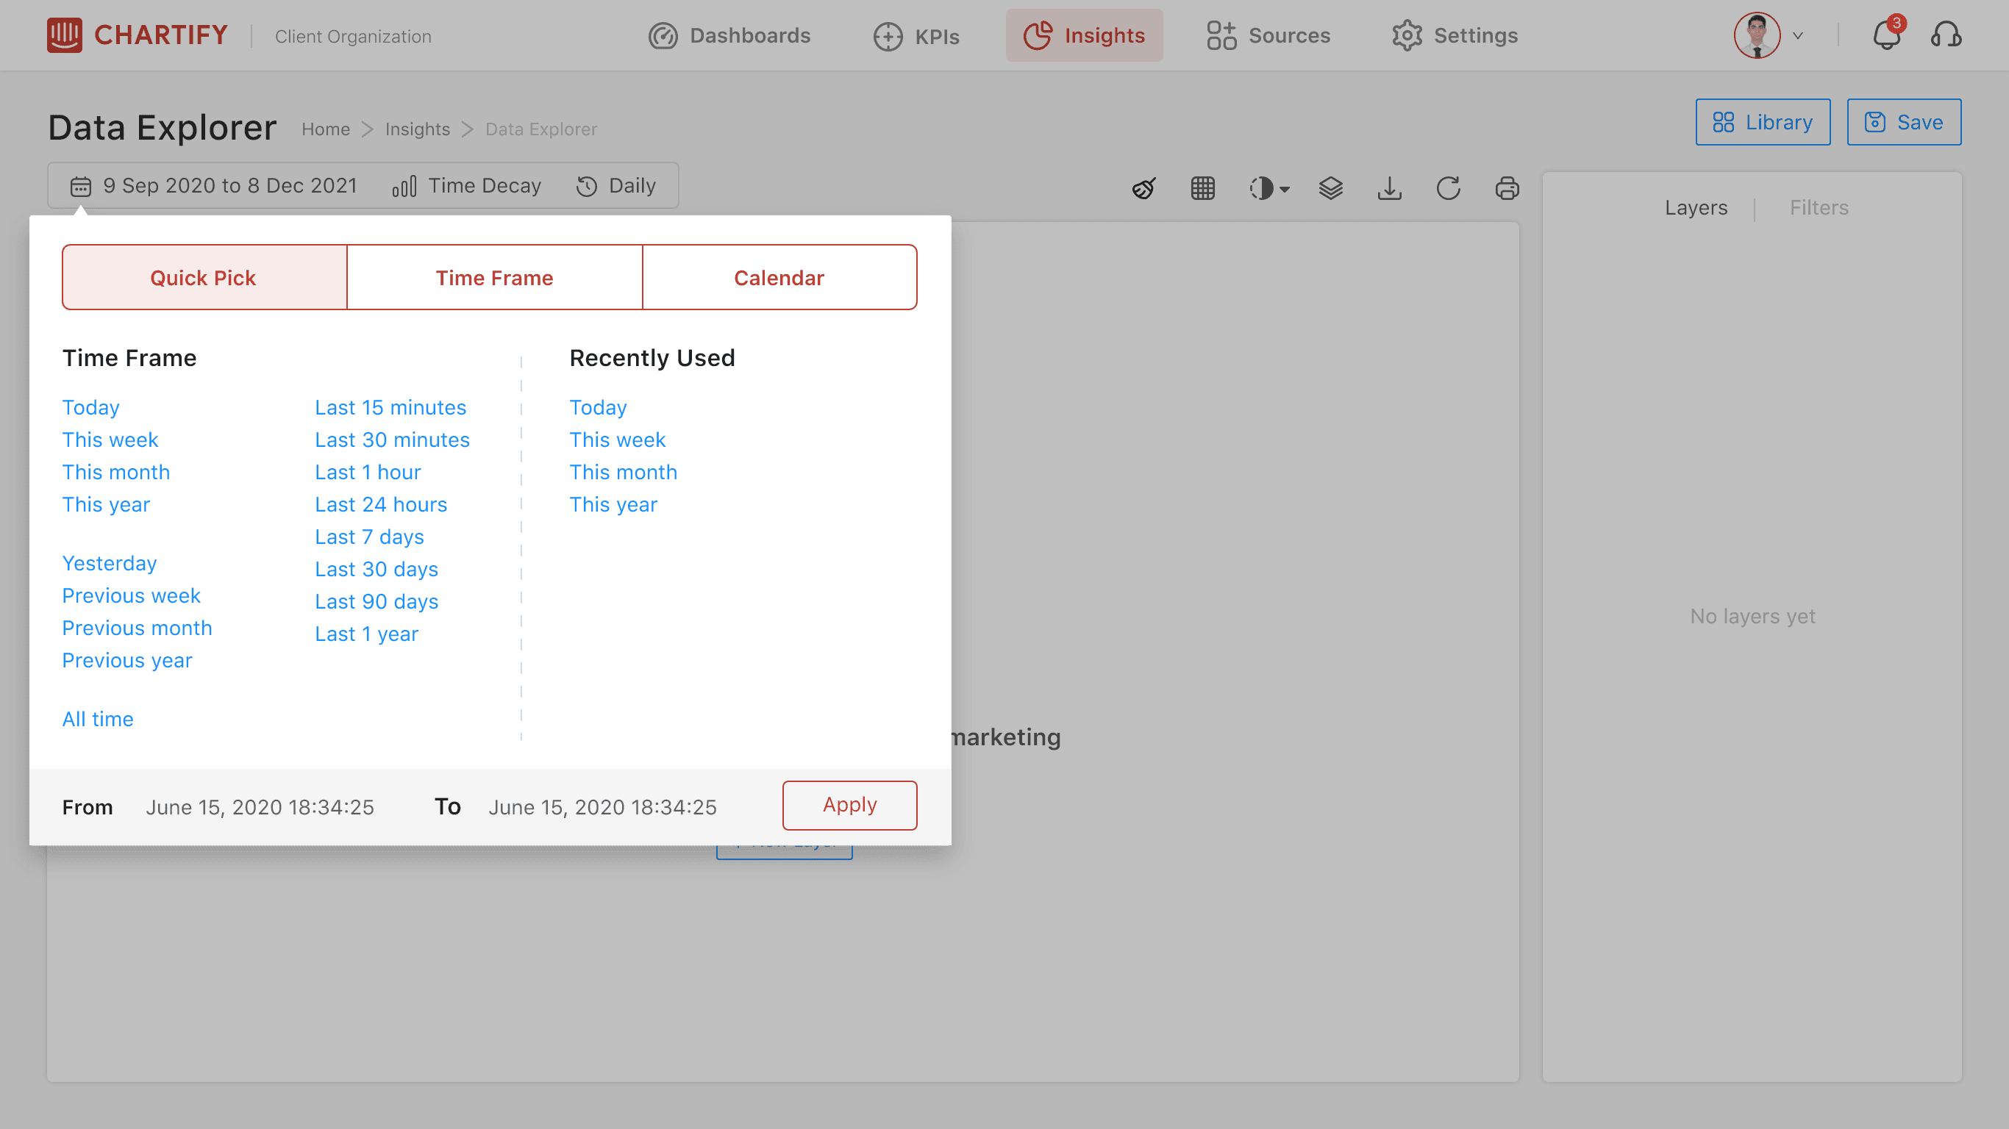Expand the user avatar menu arrow

click(1798, 36)
